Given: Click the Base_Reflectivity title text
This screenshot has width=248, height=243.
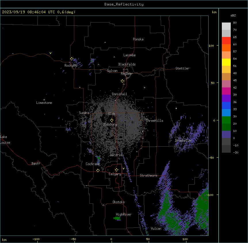Looking at the screenshot, I should [124, 4].
